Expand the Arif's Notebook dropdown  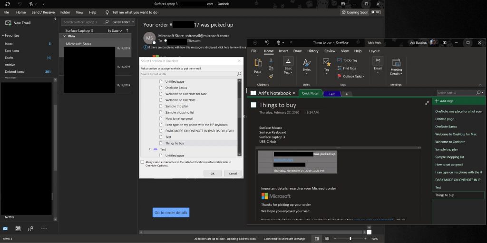pyautogui.click(x=293, y=93)
